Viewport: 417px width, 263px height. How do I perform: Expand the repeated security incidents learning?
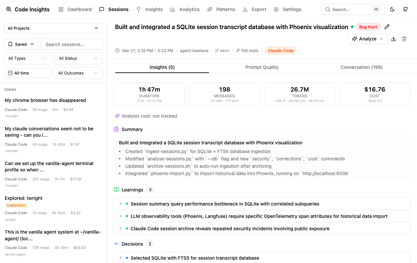pos(262,229)
